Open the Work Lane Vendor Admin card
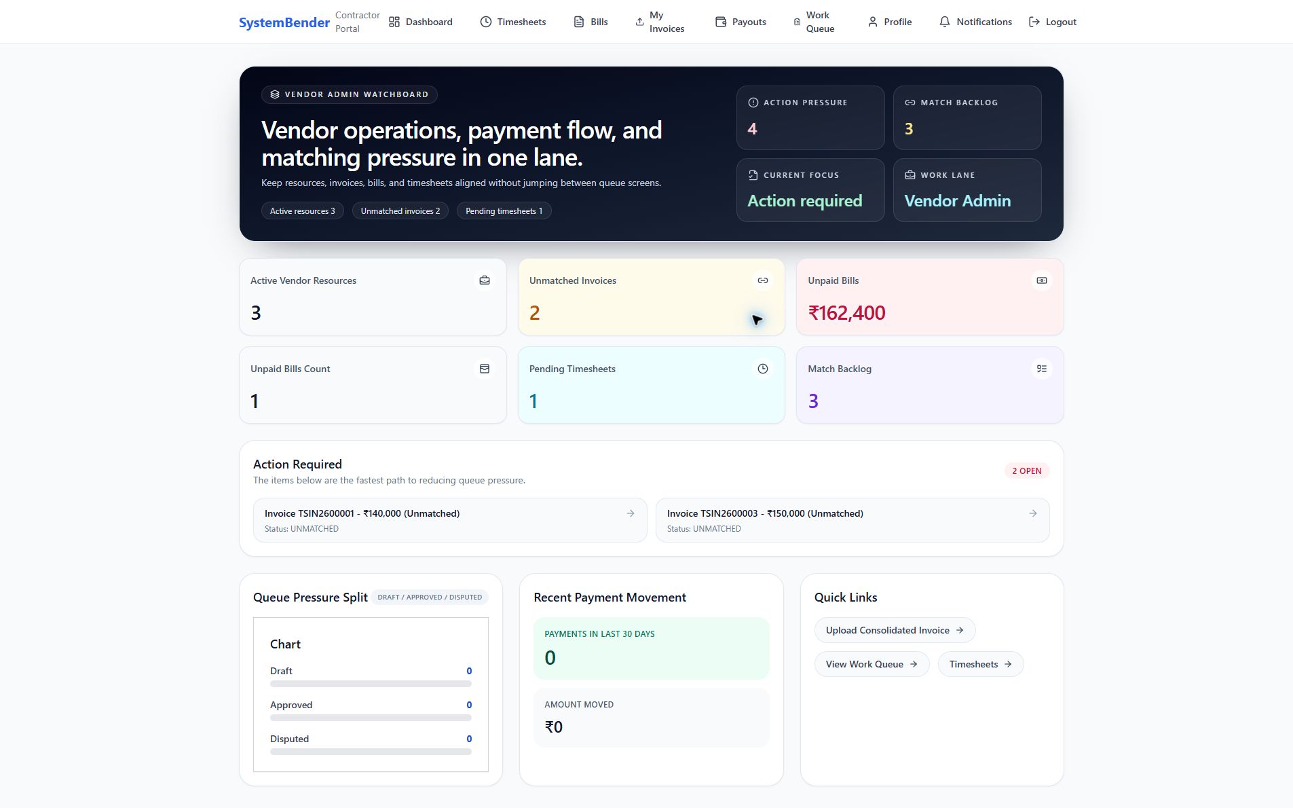The width and height of the screenshot is (1293, 808). click(x=967, y=190)
